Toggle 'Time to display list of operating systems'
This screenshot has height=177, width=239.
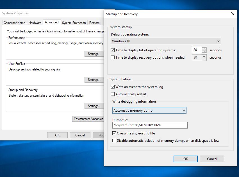pos(113,50)
